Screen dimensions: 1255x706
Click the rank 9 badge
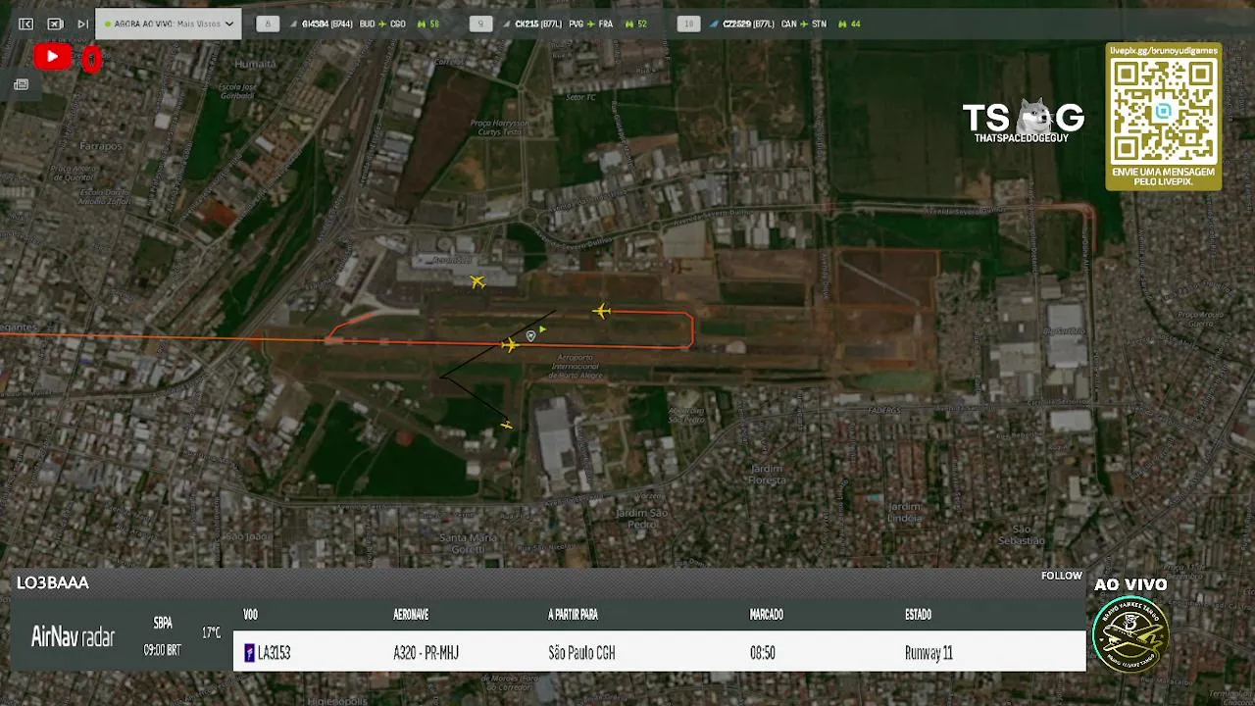480,24
